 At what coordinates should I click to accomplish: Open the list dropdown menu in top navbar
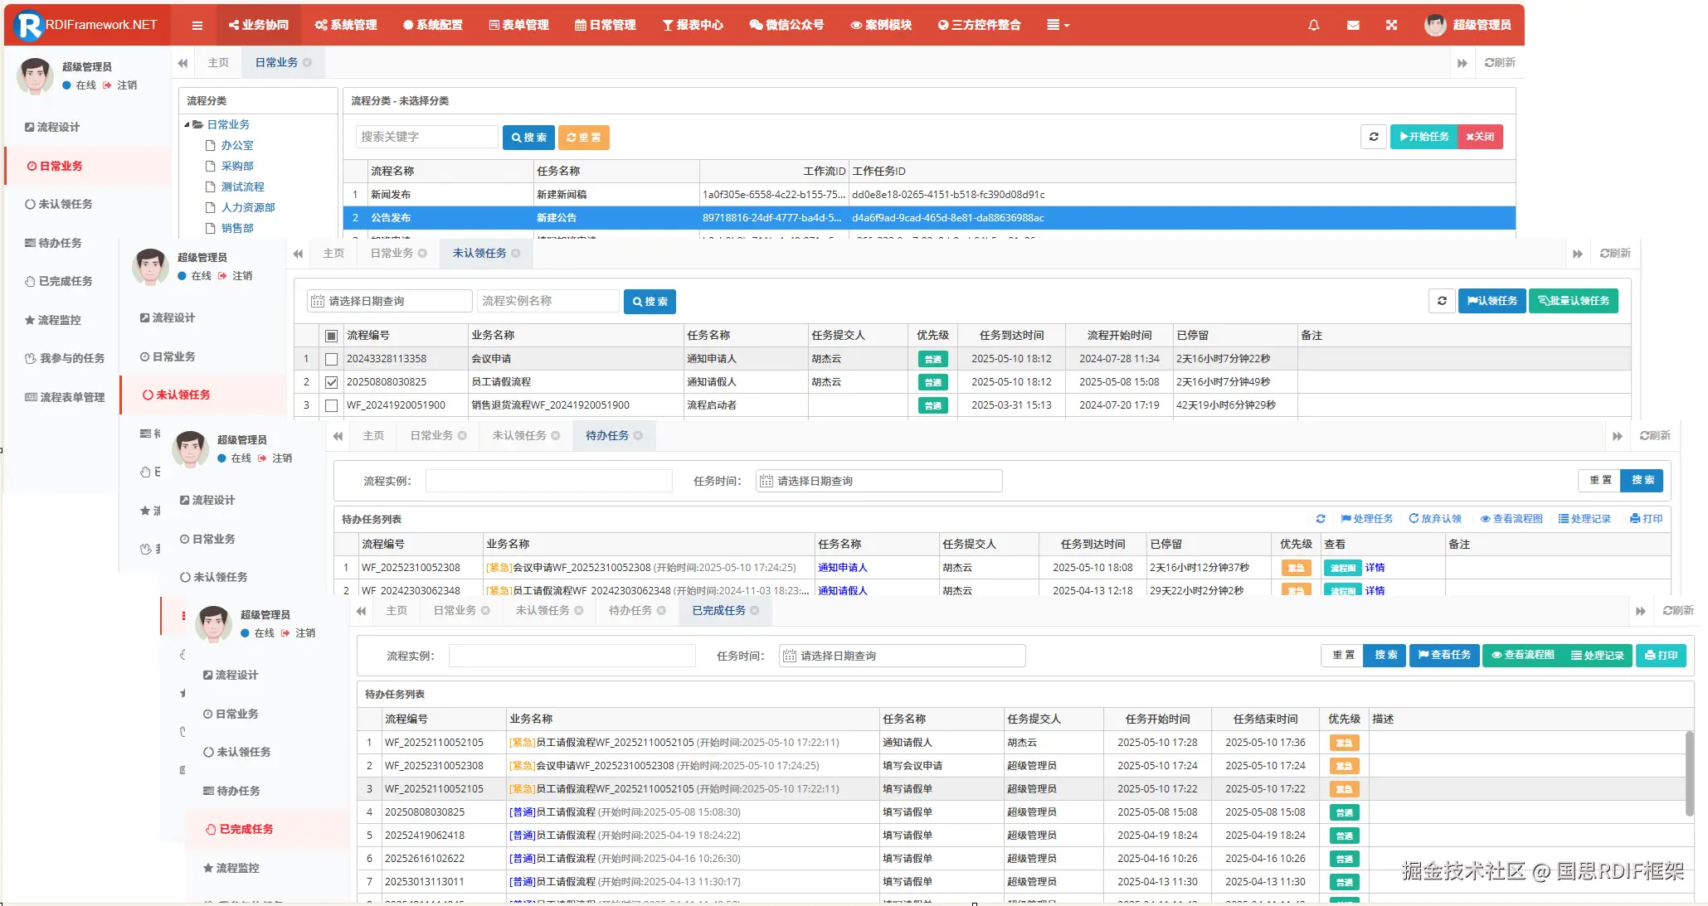pos(1058,25)
